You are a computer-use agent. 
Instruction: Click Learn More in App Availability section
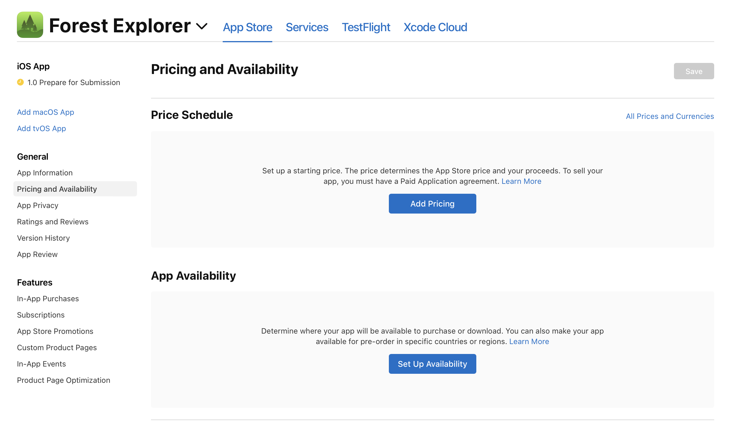[x=528, y=341]
